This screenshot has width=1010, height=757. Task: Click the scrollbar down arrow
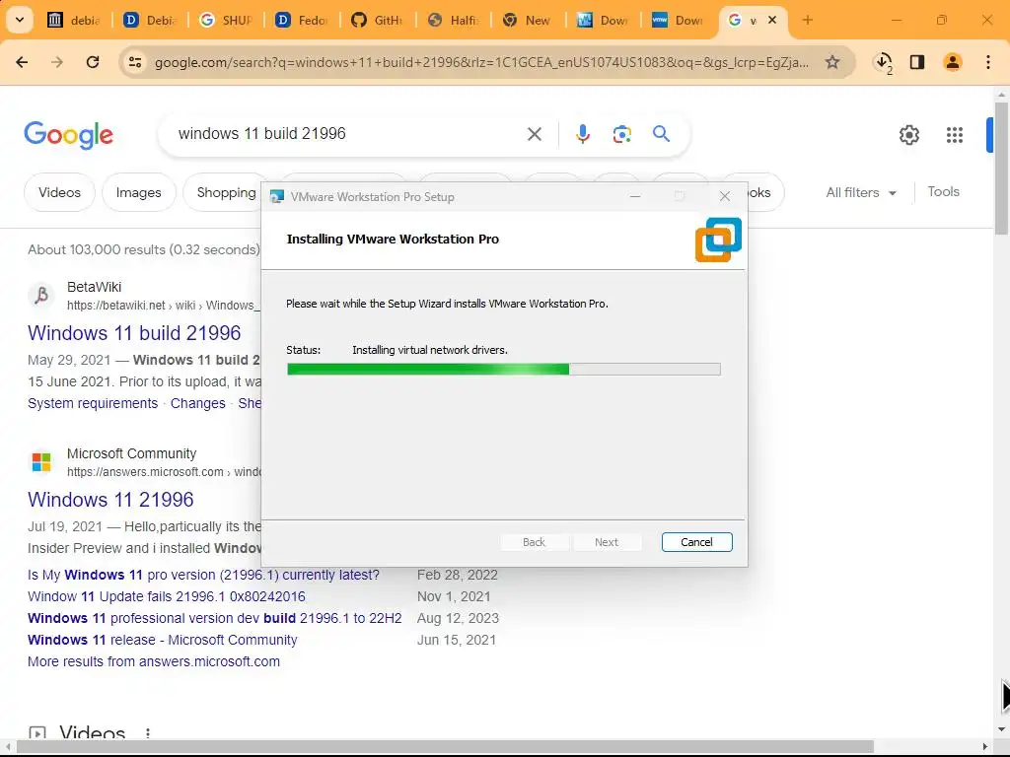(1001, 729)
